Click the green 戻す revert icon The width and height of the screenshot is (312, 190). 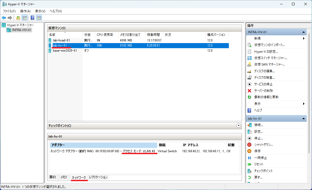pyautogui.click(x=249, y=177)
